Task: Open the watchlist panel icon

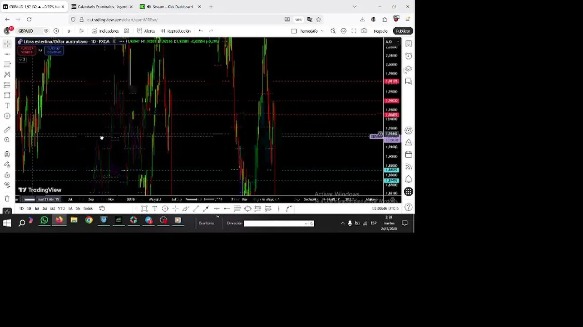Action: 409,44
